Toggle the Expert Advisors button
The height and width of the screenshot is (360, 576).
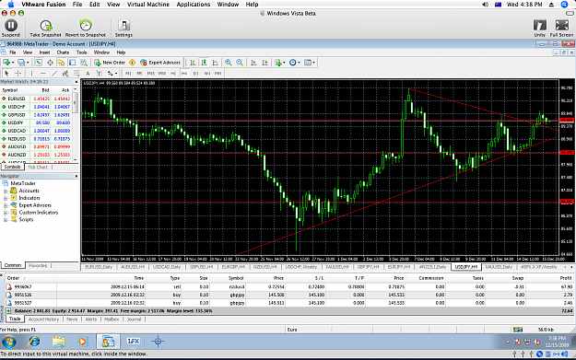click(x=160, y=63)
